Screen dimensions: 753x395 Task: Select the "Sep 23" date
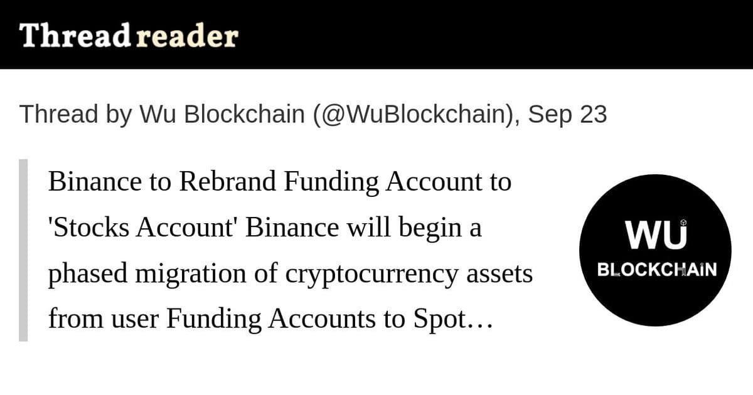point(567,115)
